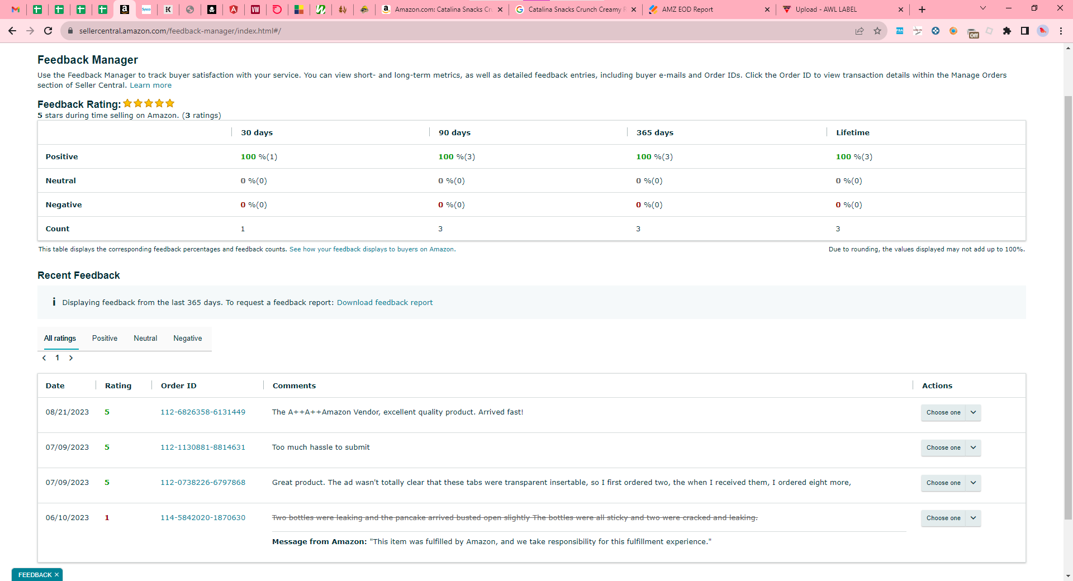Click Download feedback report link

[384, 303]
